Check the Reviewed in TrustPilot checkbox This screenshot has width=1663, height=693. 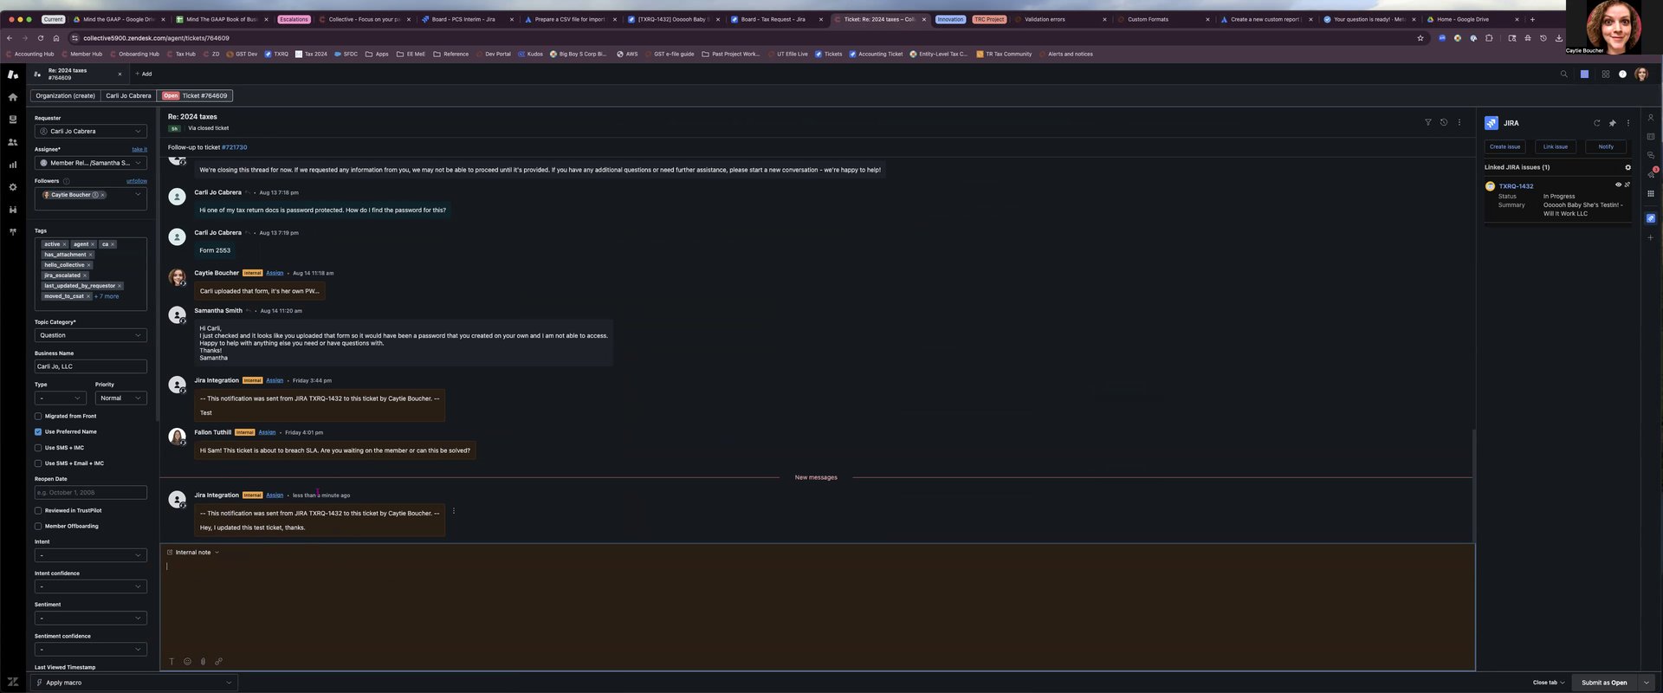tap(38, 510)
